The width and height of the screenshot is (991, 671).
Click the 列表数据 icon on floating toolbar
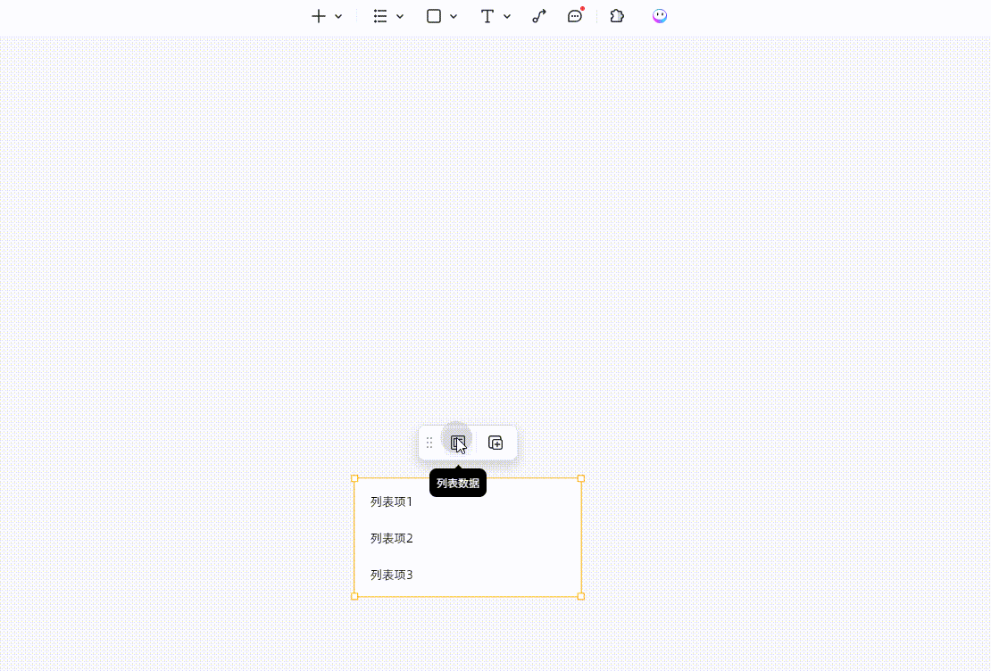458,442
